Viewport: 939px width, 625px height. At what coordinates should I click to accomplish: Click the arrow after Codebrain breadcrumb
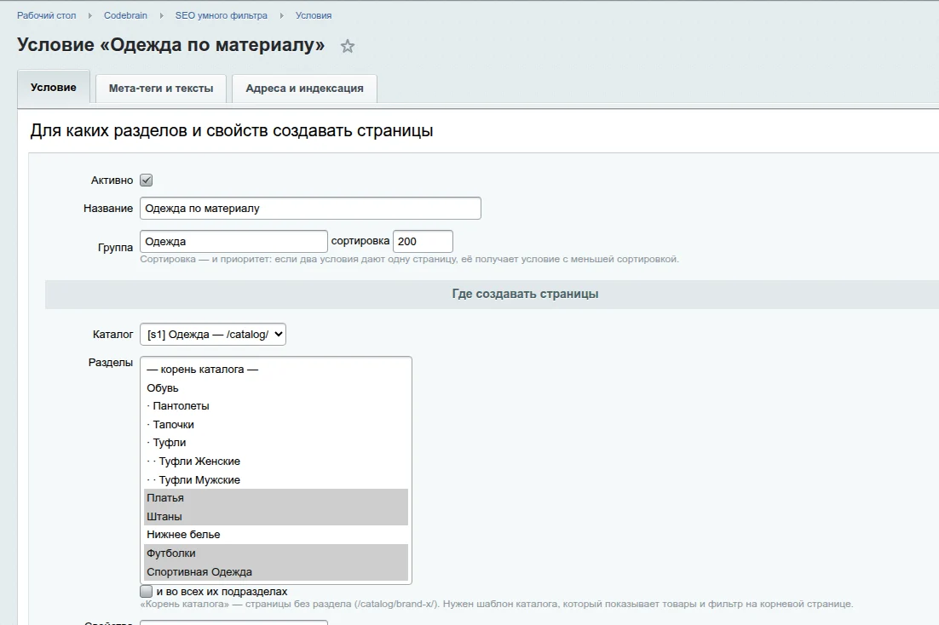tap(161, 15)
